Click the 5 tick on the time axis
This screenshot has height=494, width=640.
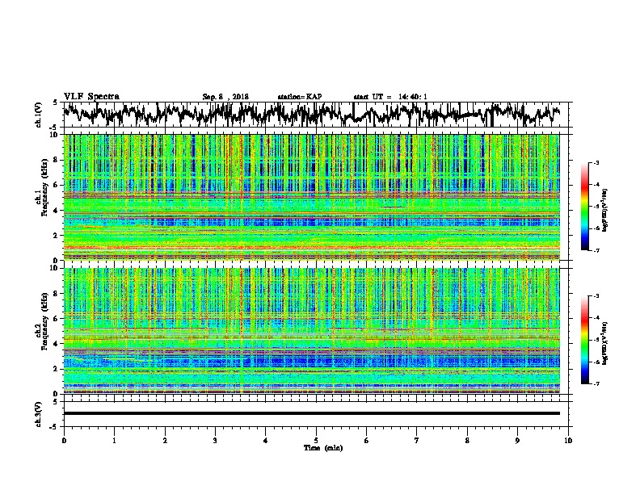(x=316, y=441)
